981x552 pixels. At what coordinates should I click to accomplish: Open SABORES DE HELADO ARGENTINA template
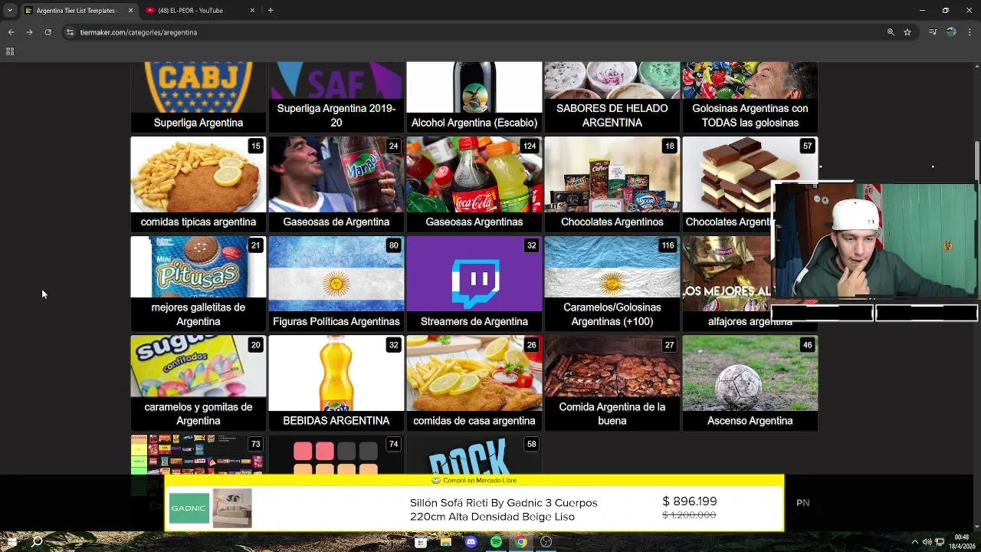(612, 97)
